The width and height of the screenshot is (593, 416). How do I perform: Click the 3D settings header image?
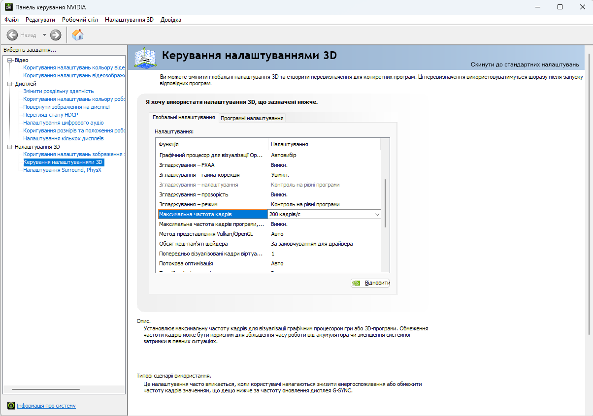click(145, 58)
